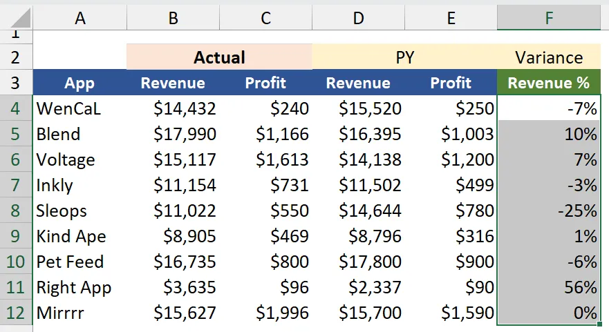Click the PY merged header cell
This screenshot has height=332, width=609.
pyautogui.click(x=404, y=57)
